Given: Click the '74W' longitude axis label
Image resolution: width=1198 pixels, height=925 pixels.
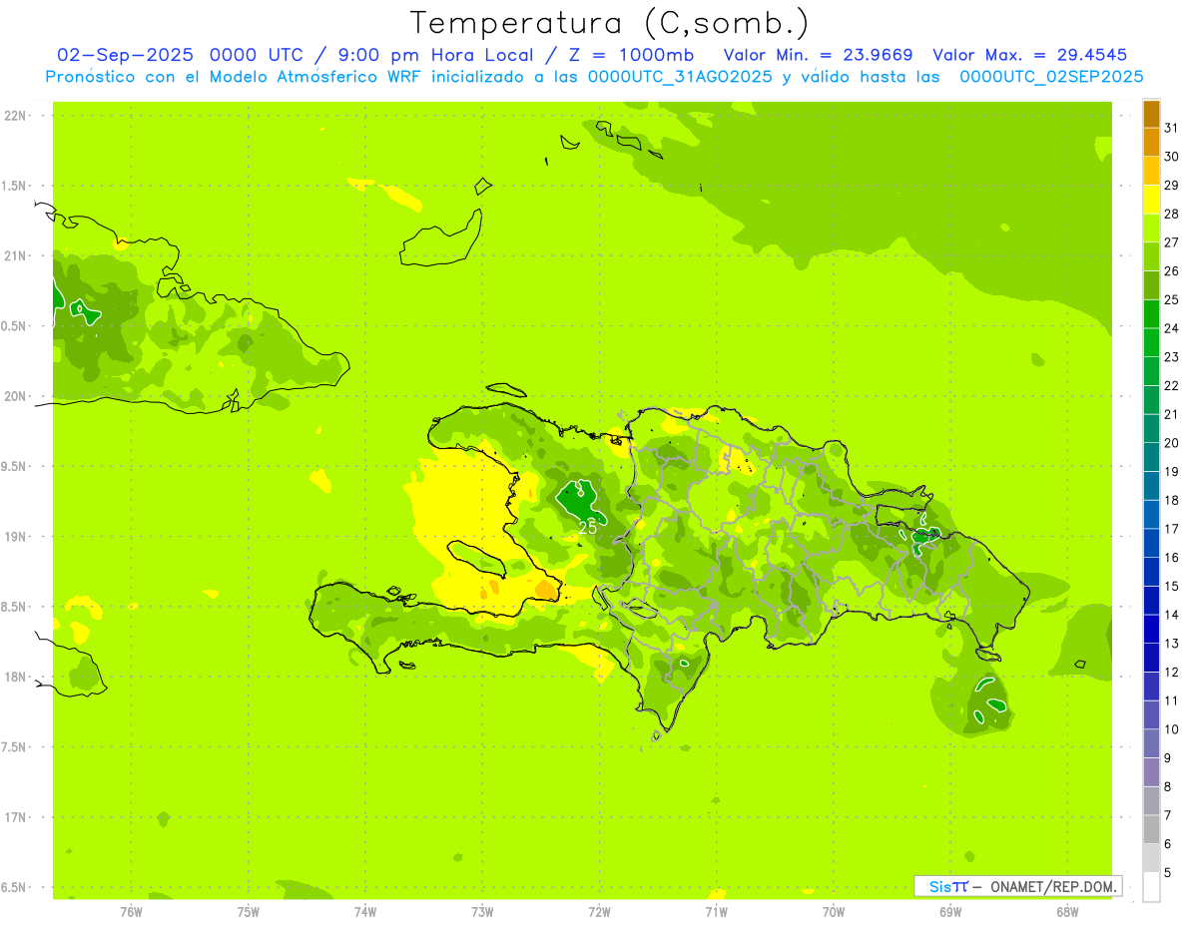Looking at the screenshot, I should point(365,911).
